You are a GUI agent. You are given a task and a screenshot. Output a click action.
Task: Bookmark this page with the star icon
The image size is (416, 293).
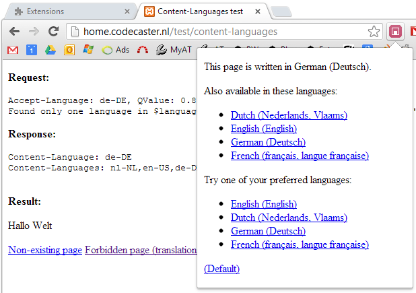374,32
